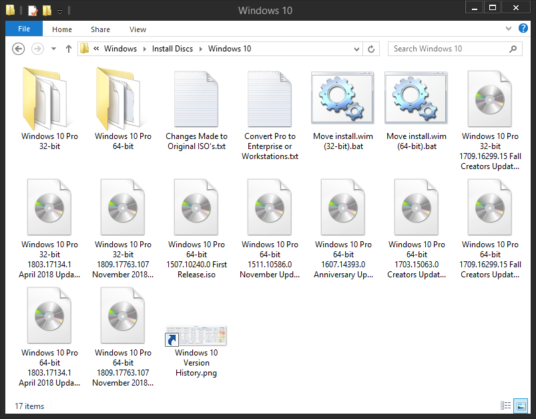
Task: Select 32-bit 1803.17134.1 April 2018 disc image
Action: (x=49, y=206)
